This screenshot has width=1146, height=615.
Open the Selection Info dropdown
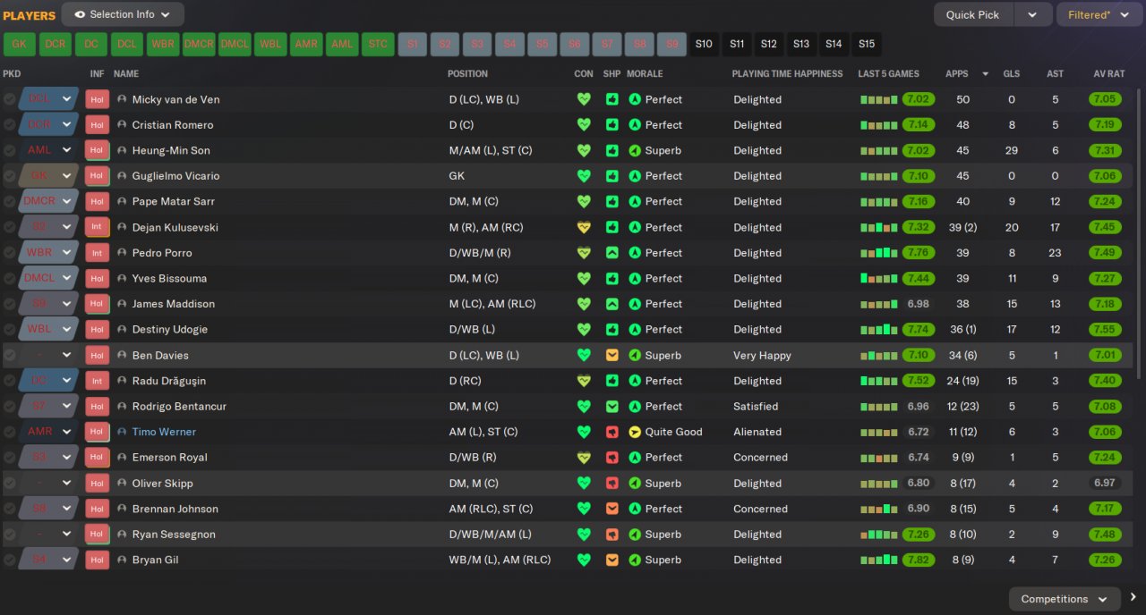click(x=123, y=14)
